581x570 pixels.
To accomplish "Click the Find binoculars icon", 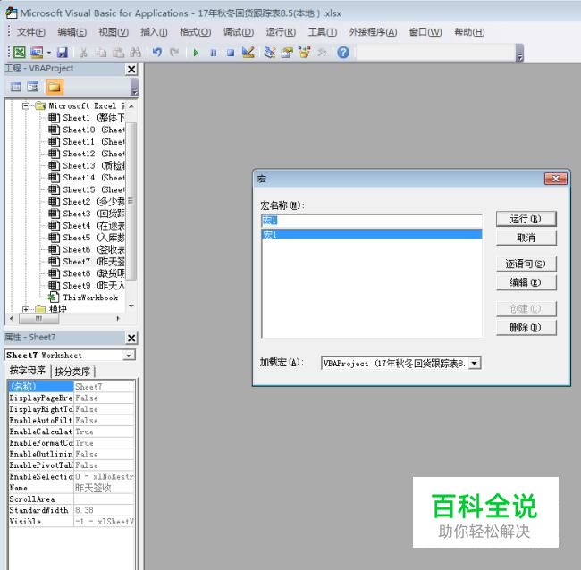I will coord(136,53).
